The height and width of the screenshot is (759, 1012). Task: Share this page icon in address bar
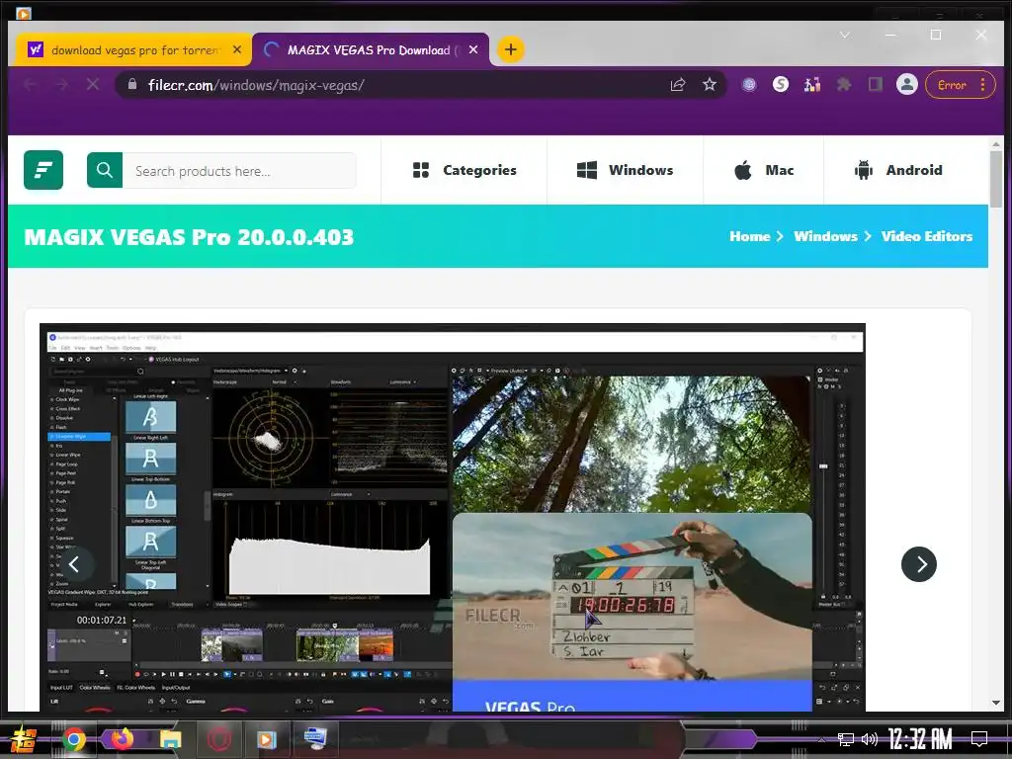[x=678, y=85]
